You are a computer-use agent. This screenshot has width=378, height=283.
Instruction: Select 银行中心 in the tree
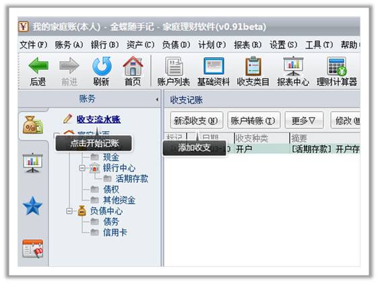(119, 168)
